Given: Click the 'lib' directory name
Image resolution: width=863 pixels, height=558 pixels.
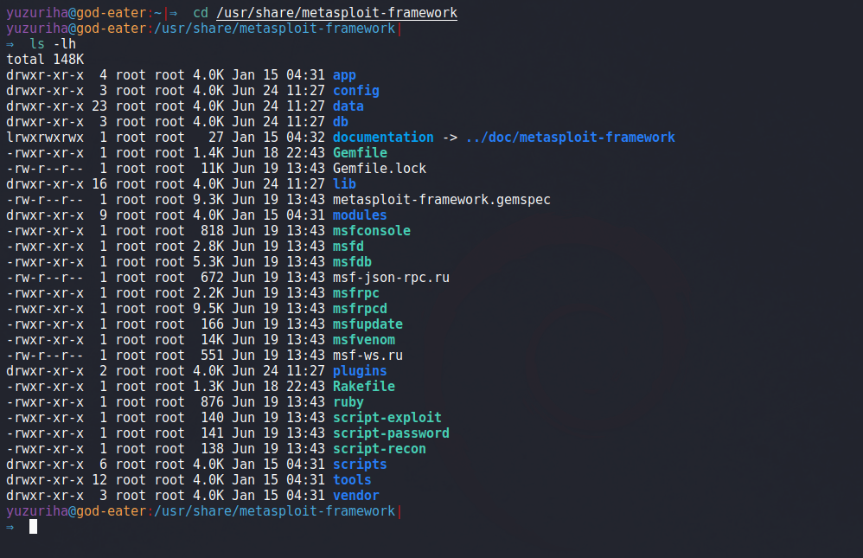Looking at the screenshot, I should [344, 184].
